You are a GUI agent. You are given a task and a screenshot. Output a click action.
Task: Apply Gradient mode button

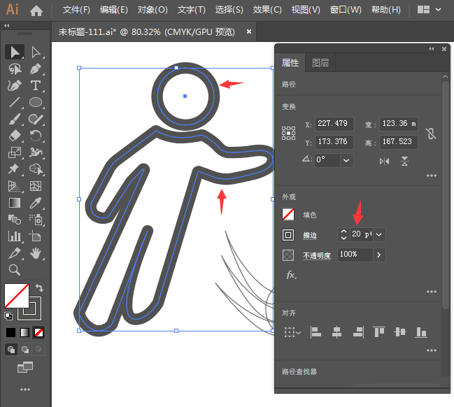coord(24,333)
